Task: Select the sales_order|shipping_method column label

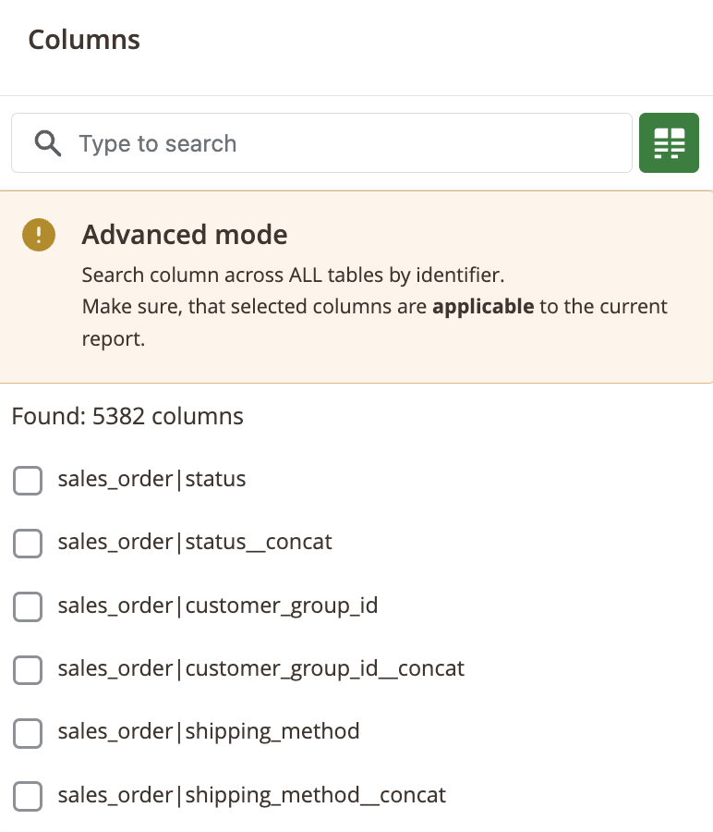Action: tap(209, 731)
